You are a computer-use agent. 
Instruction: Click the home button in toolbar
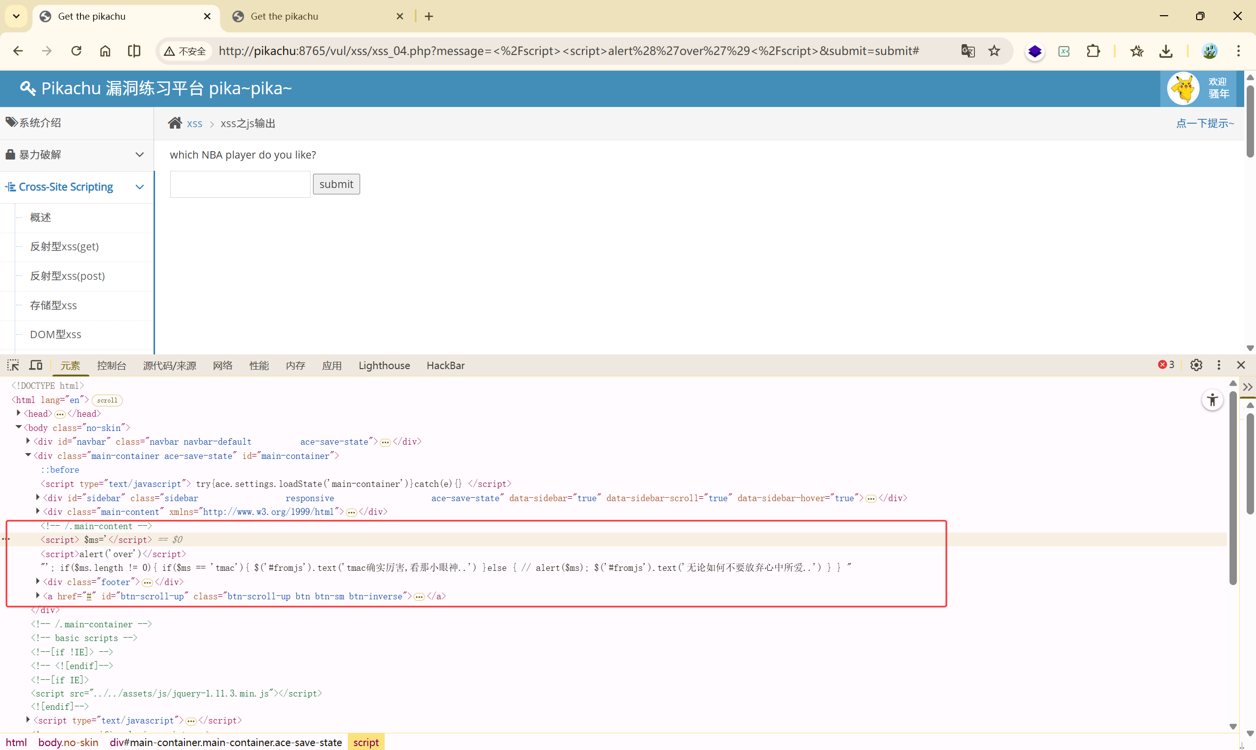(x=105, y=51)
